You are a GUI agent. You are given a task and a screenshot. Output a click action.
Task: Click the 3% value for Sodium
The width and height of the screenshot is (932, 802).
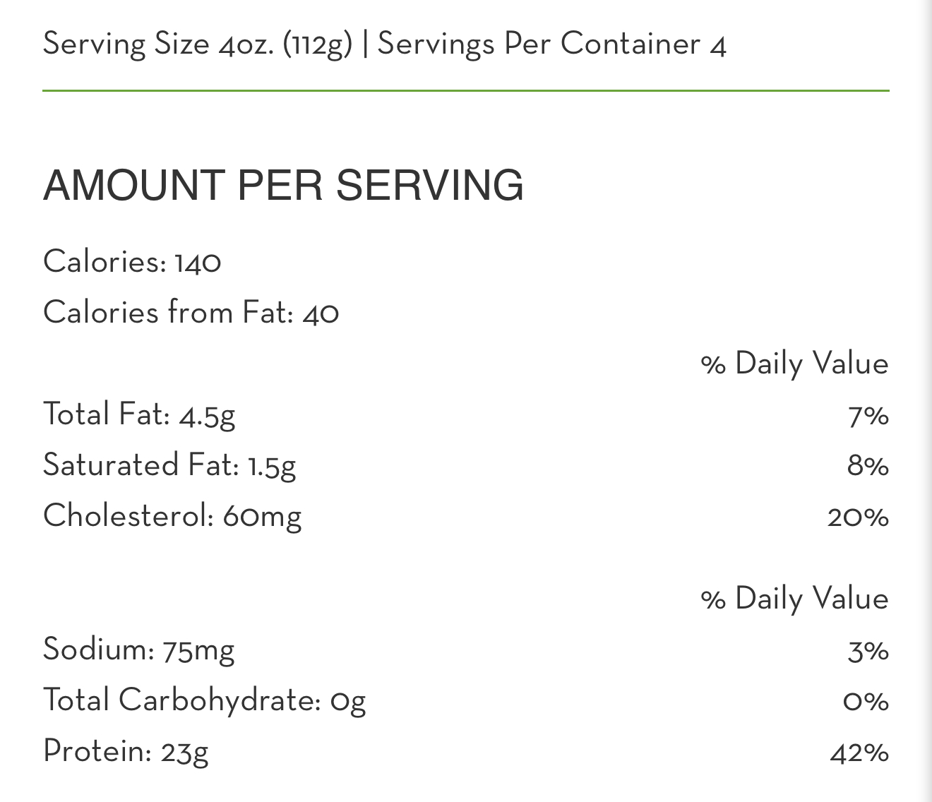(x=868, y=651)
